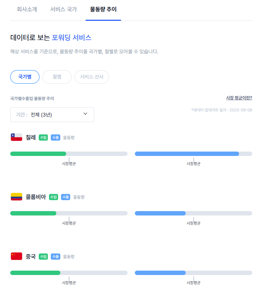This screenshot has width=265, height=294.
Task: Switch to the 서비스 국가 tab
Action: coord(64,9)
